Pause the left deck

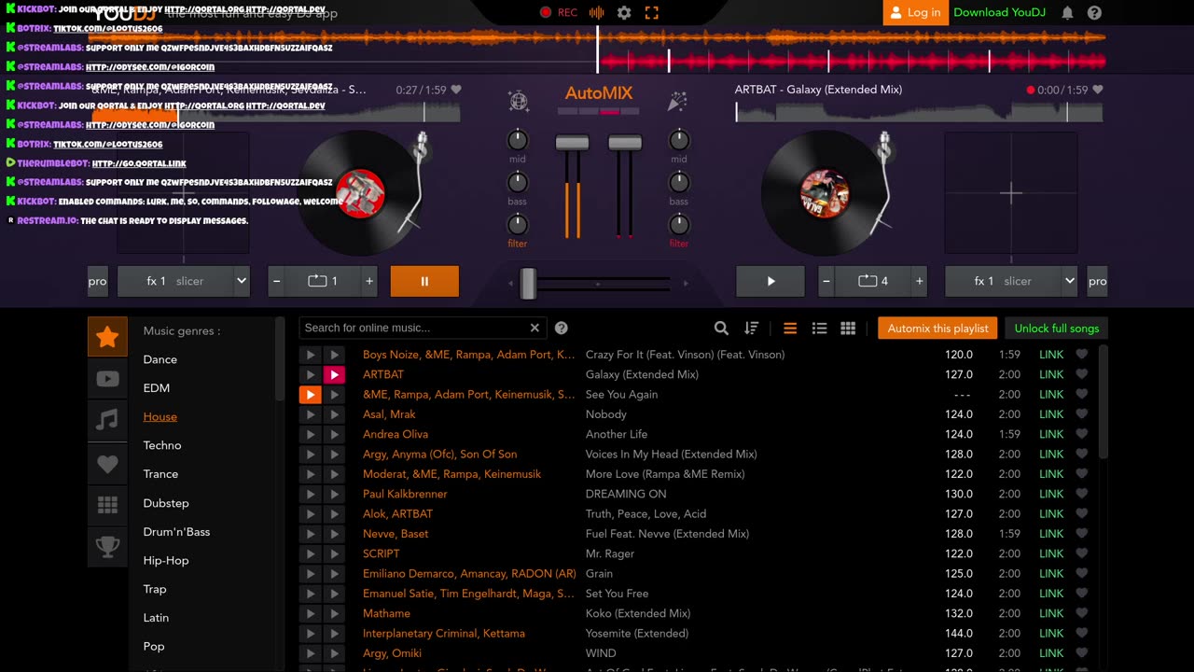[x=424, y=281]
